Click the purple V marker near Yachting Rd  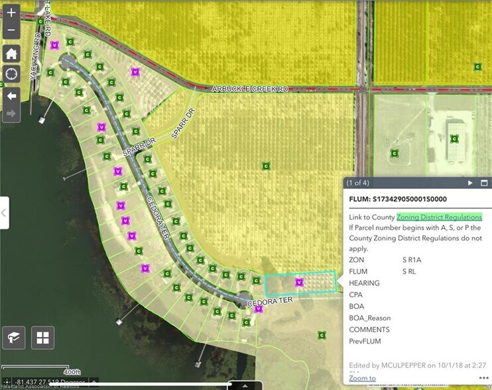(54, 45)
